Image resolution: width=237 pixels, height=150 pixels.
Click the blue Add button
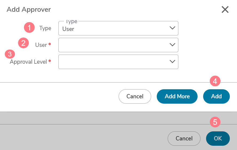tap(216, 96)
